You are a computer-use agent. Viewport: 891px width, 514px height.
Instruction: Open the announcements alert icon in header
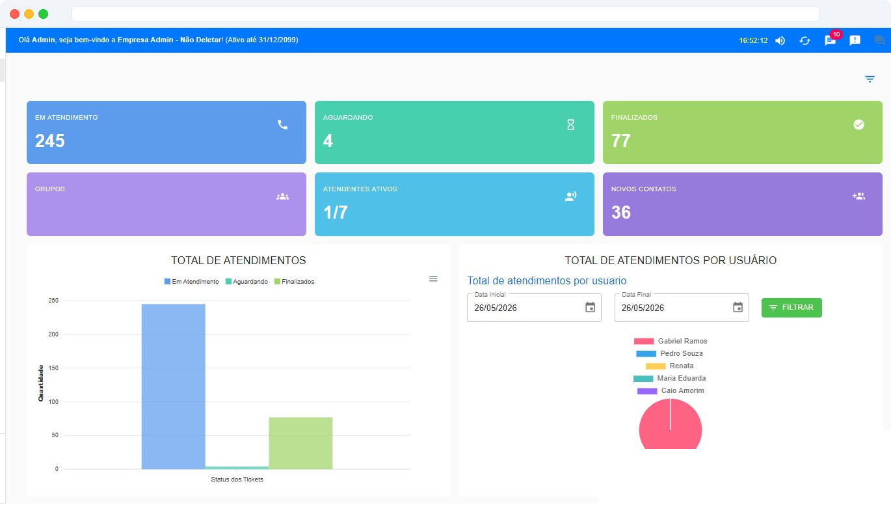point(855,40)
